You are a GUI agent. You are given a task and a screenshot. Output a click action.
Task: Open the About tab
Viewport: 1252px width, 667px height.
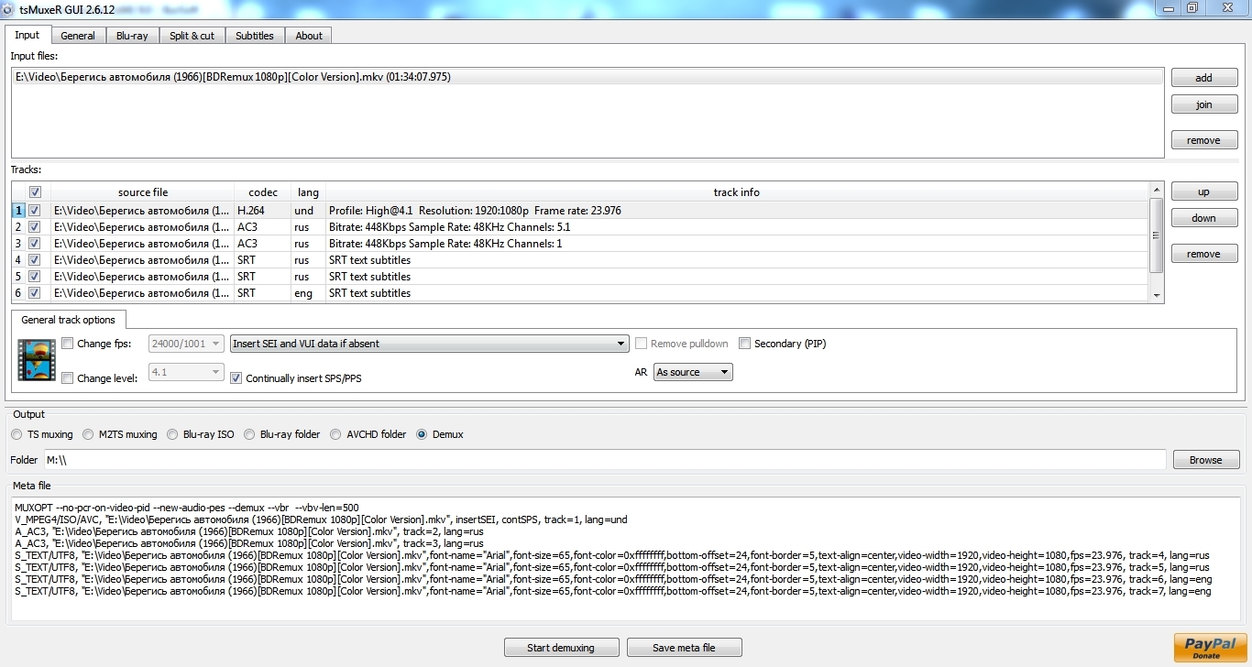pos(309,36)
